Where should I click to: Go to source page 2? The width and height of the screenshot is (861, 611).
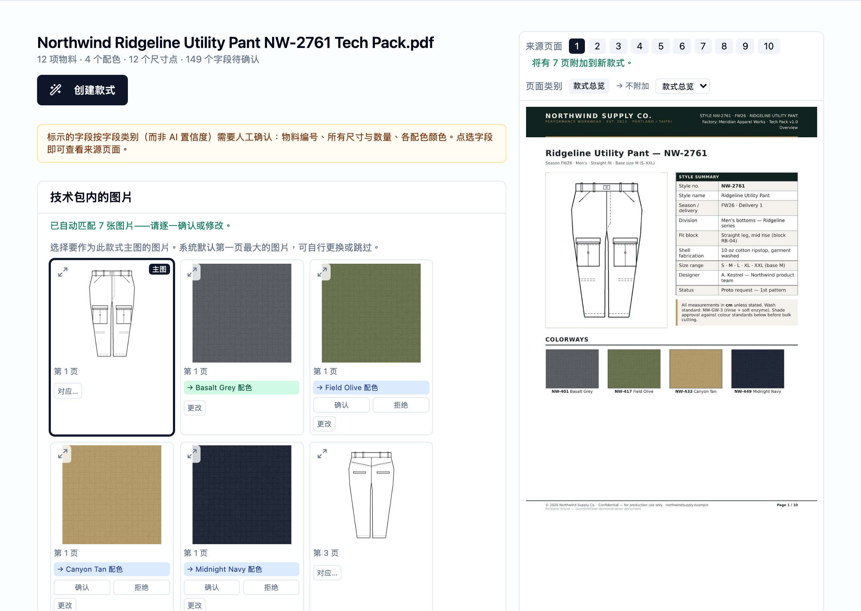(597, 46)
